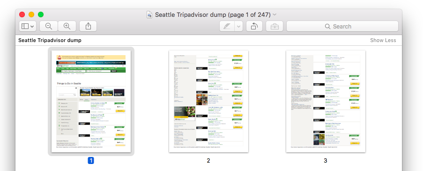Click the Seattle Tripadvisor dump sidebar heading
This screenshot has height=171, width=423.
(50, 40)
